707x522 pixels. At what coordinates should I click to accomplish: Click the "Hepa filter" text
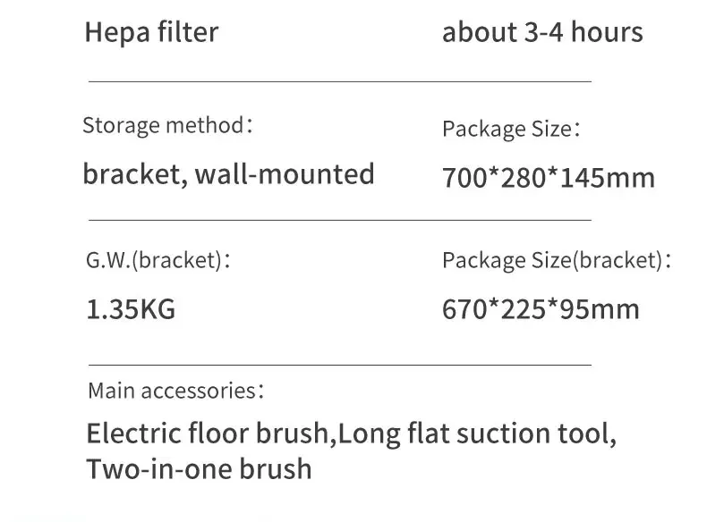pyautogui.click(x=151, y=33)
